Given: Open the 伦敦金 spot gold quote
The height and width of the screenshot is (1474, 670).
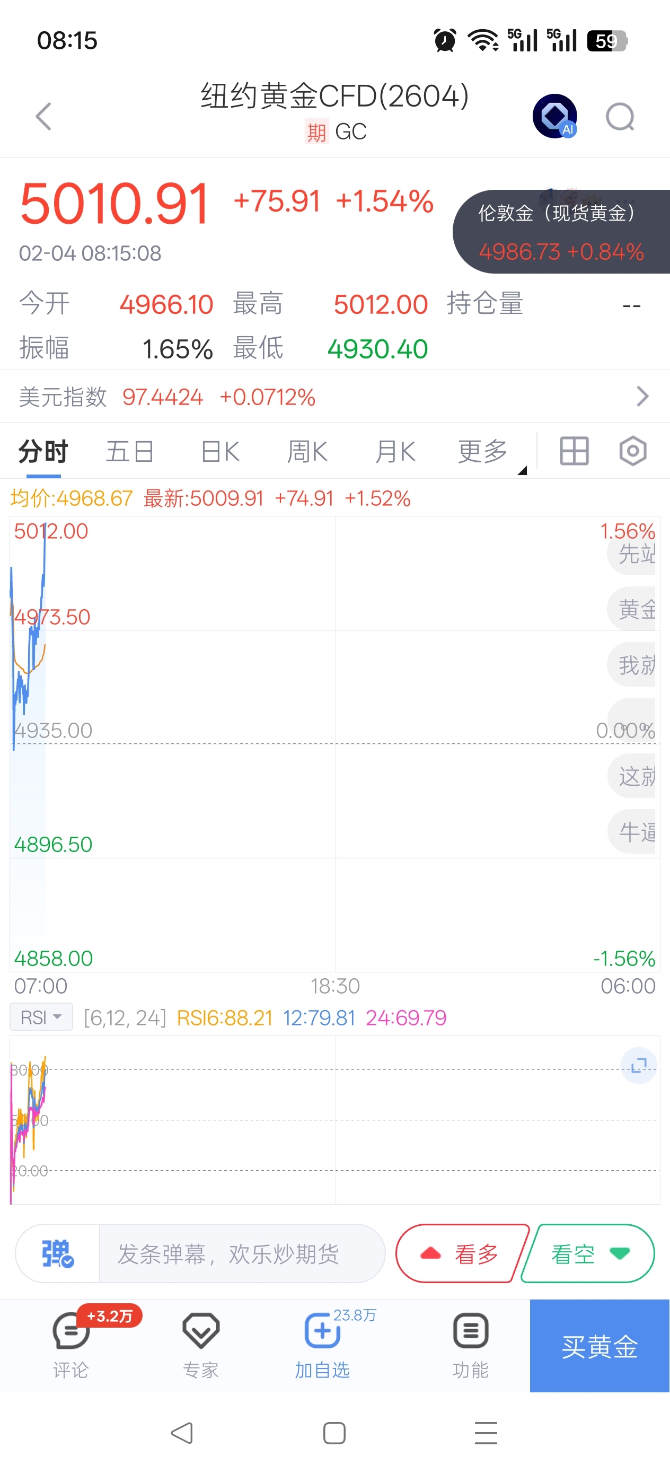Looking at the screenshot, I should [x=561, y=232].
